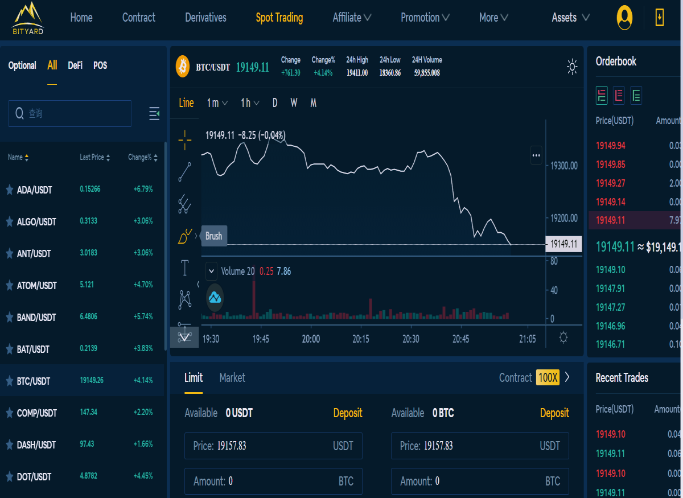
Task: Select the crosshair cursor tool
Action: click(x=184, y=139)
